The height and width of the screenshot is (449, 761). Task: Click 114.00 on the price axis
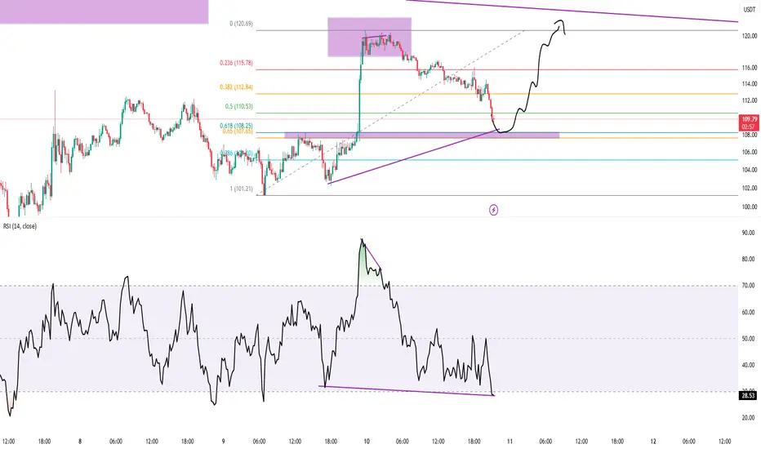coord(750,84)
